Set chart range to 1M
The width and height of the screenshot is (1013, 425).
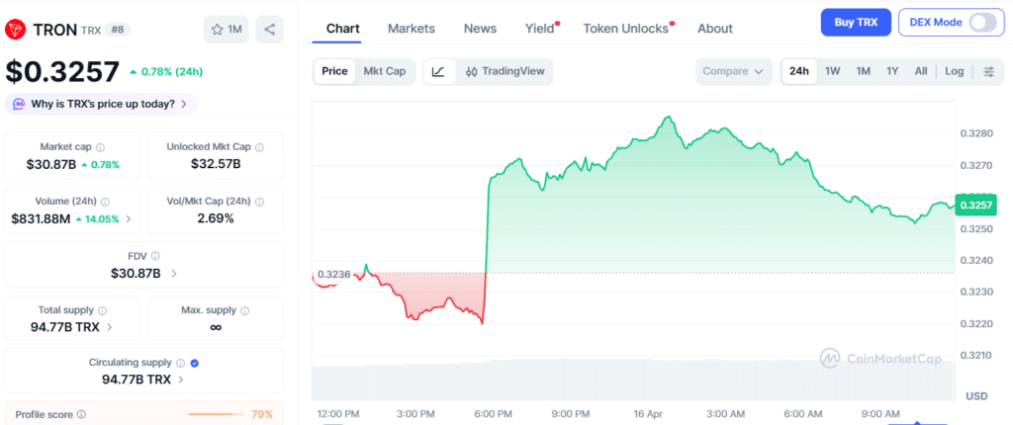863,71
